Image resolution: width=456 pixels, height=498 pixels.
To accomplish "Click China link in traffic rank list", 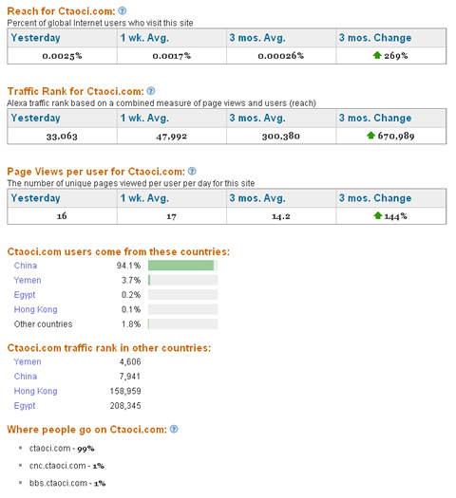I will tap(26, 377).
